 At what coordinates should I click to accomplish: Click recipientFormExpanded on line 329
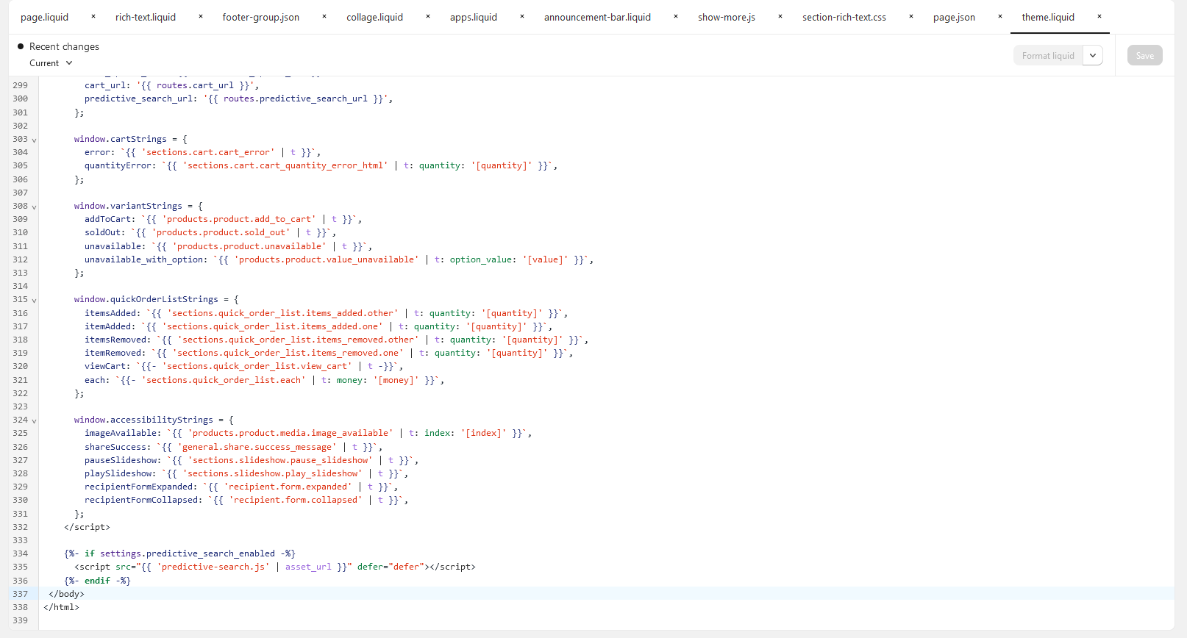coord(138,487)
